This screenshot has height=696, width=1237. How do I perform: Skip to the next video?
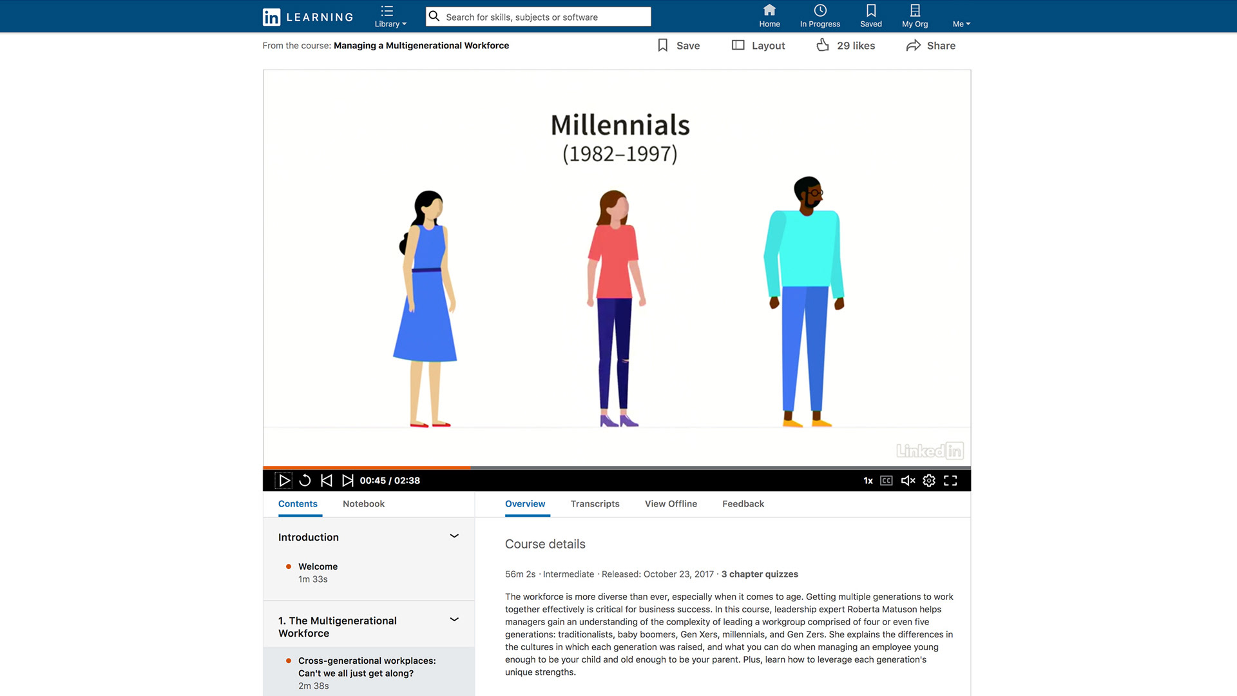pos(348,481)
